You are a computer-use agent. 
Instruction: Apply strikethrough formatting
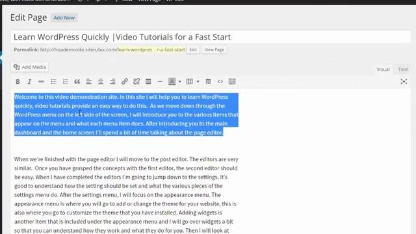[41, 81]
